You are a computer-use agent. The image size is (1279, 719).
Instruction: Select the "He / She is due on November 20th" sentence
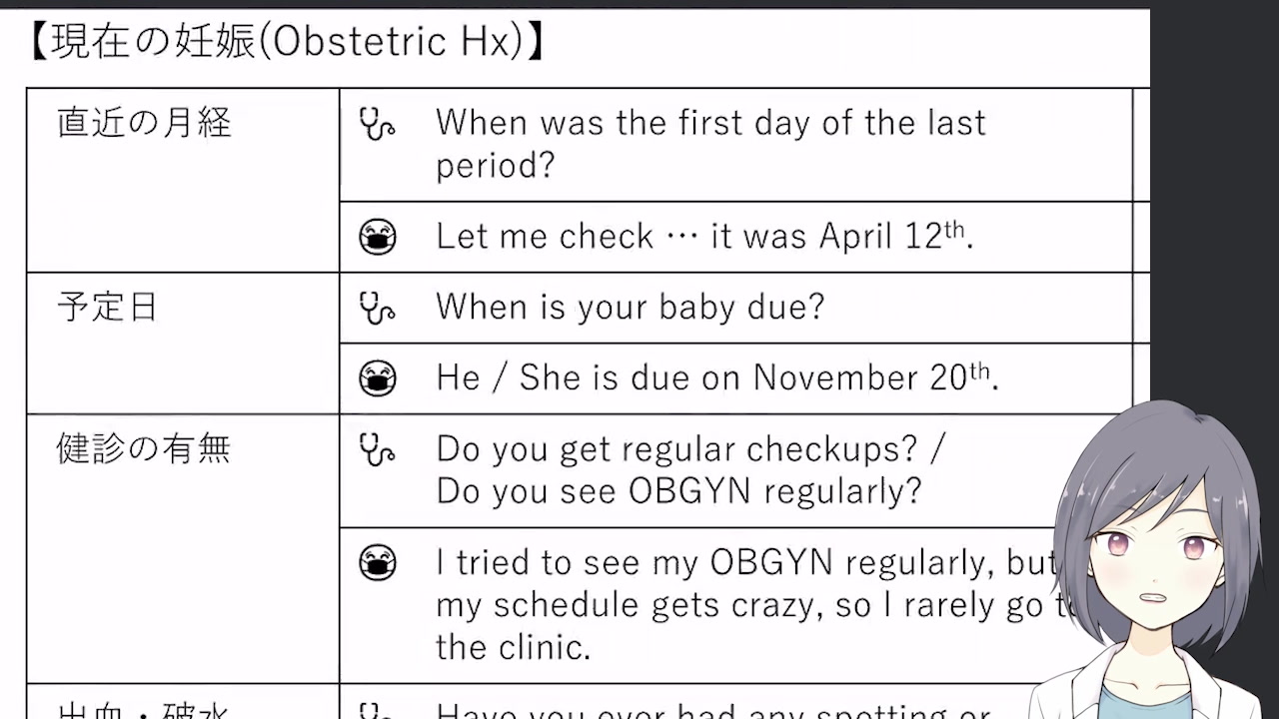716,377
